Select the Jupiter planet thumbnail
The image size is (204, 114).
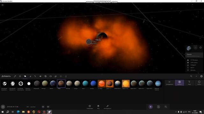[x=69, y=84]
